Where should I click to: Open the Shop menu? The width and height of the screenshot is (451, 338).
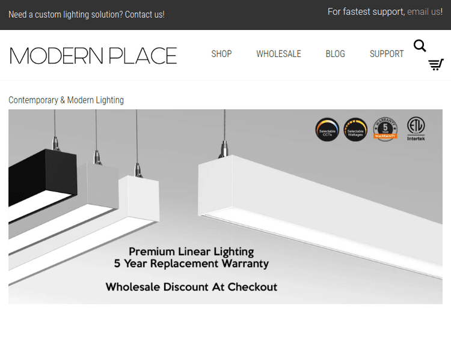pyautogui.click(x=221, y=54)
